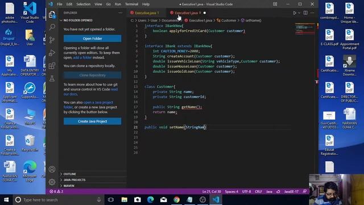The width and height of the screenshot is (364, 205).
Task: Open the Accounts menu icon
Action: coord(52,169)
